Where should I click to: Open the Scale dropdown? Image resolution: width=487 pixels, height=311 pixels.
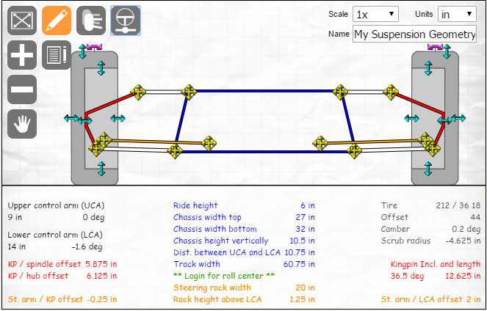pos(375,14)
